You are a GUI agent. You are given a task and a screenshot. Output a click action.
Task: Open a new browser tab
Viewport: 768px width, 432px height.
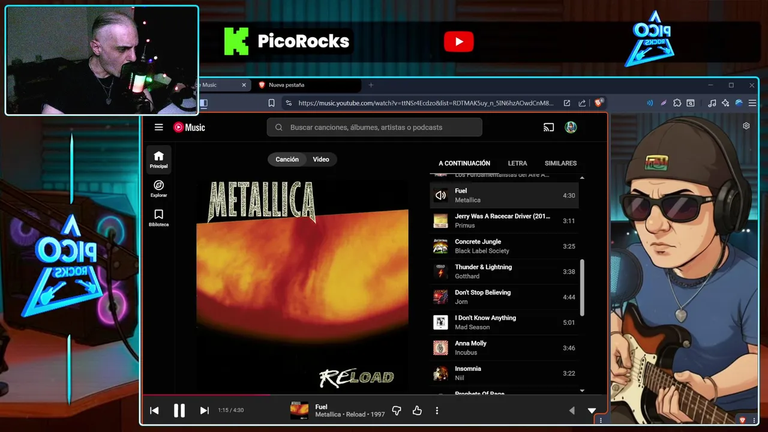pyautogui.click(x=371, y=85)
